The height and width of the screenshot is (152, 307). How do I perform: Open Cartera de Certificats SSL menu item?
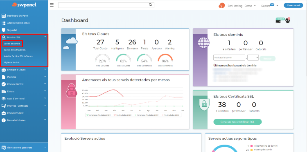point(15,50)
